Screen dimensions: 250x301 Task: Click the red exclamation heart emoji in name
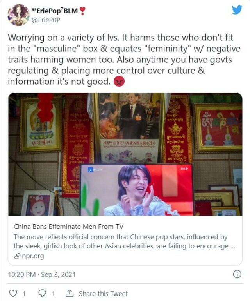click(x=82, y=11)
